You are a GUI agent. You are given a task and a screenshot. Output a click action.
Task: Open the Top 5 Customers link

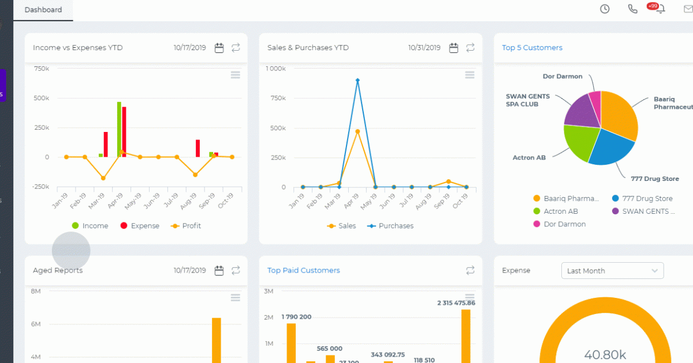coord(532,48)
